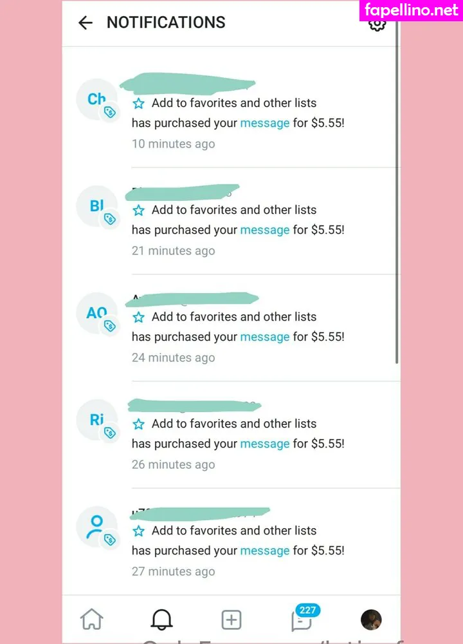Open message link in 27 minutes ago notification
Viewport: 463px width, 644px height.
click(x=264, y=551)
